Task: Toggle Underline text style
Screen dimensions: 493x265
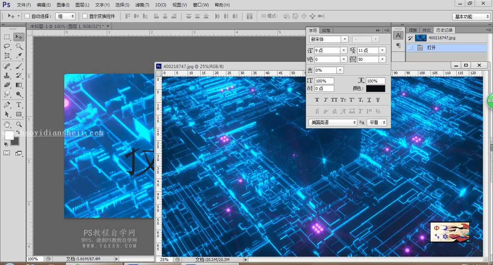Action: pos(369,100)
